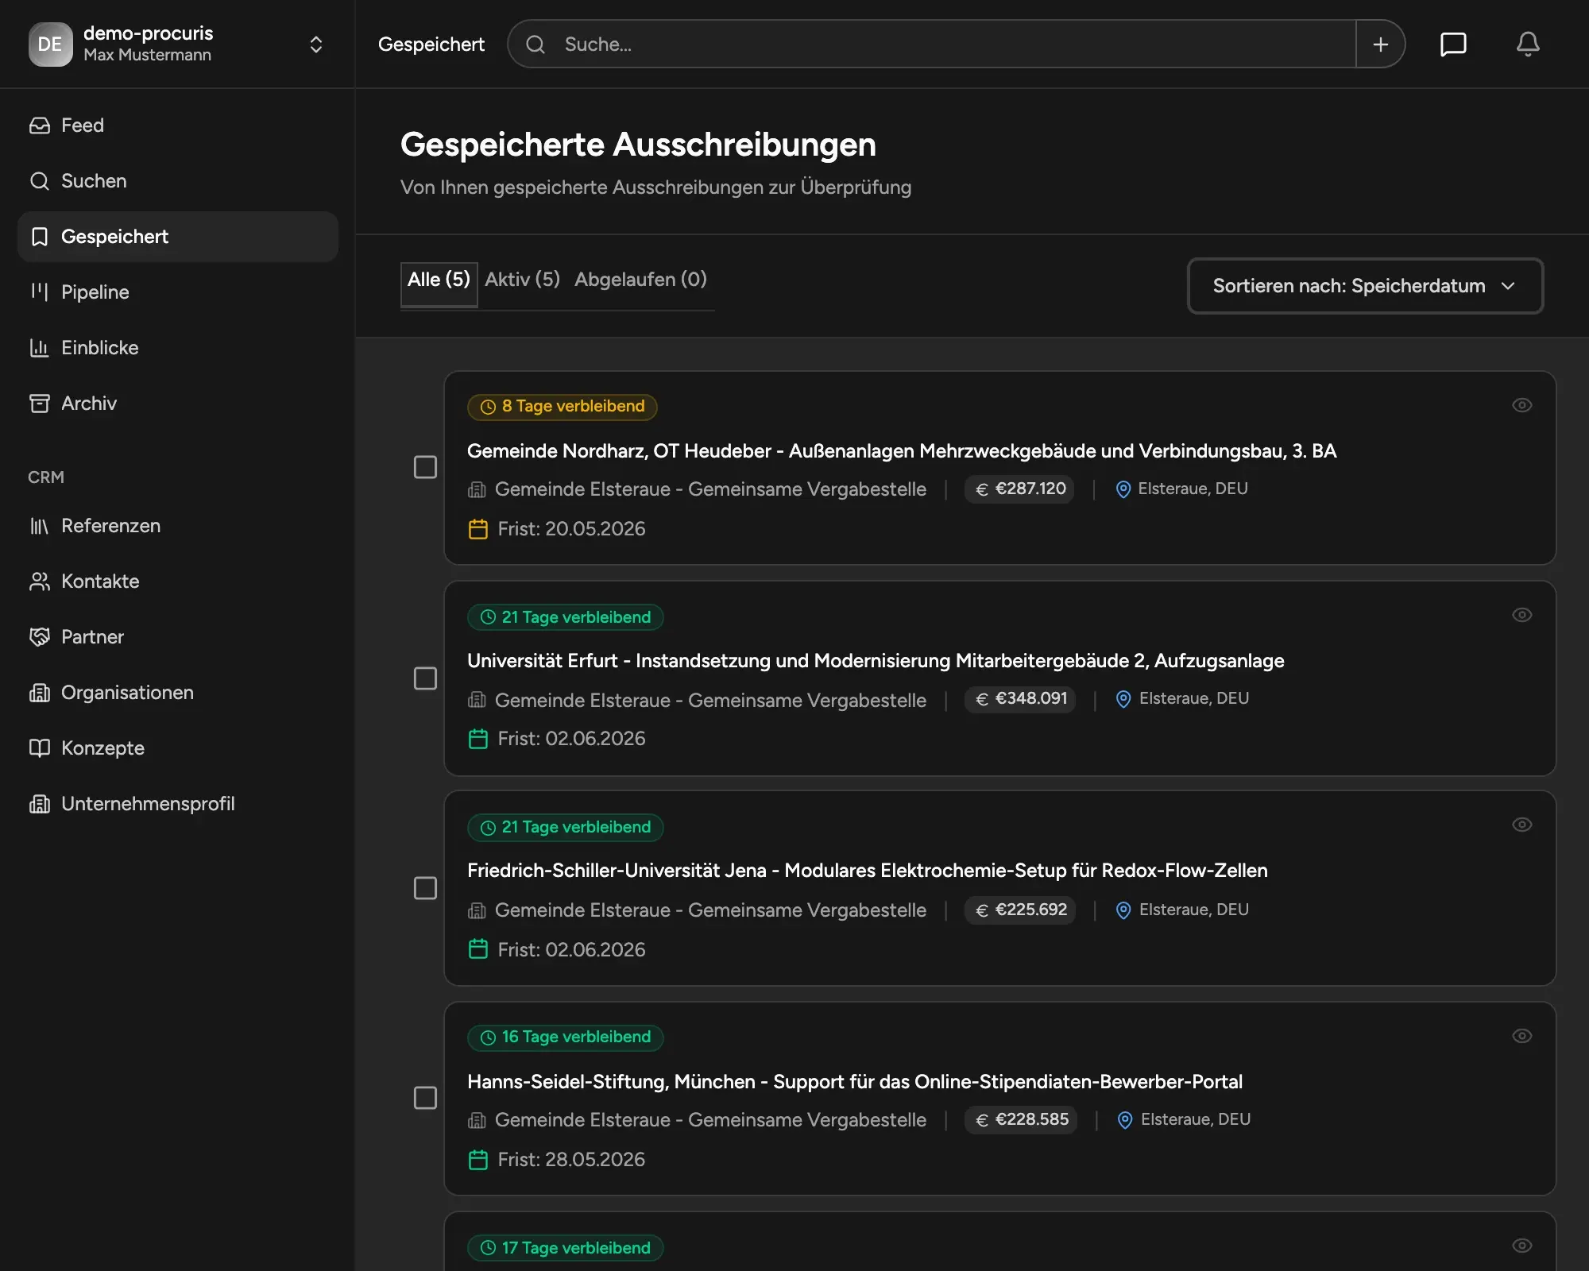Click the Frist: 28.05.2026 deadline
The width and height of the screenshot is (1589, 1271).
(x=572, y=1160)
